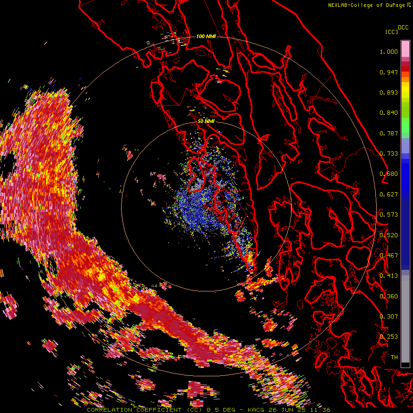This screenshot has width=413, height=413.
Task: Select the 0.413 scale value
Action: tap(389, 276)
